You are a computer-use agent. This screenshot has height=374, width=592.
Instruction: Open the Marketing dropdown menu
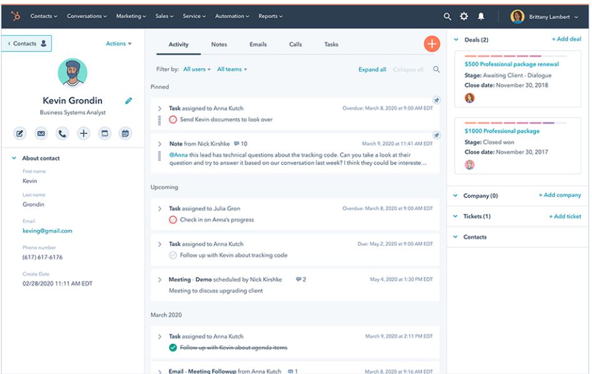131,16
